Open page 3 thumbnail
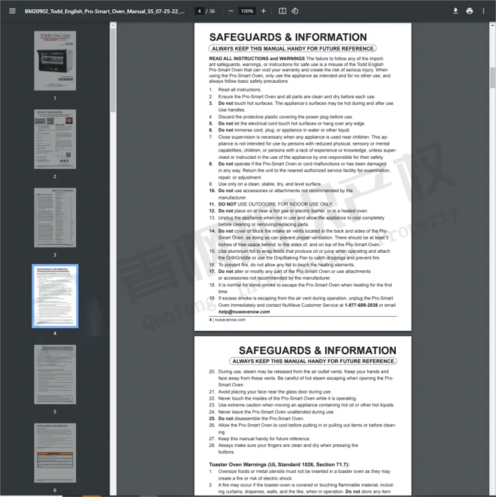Image resolution: width=496 pixels, height=497 pixels. click(55, 217)
